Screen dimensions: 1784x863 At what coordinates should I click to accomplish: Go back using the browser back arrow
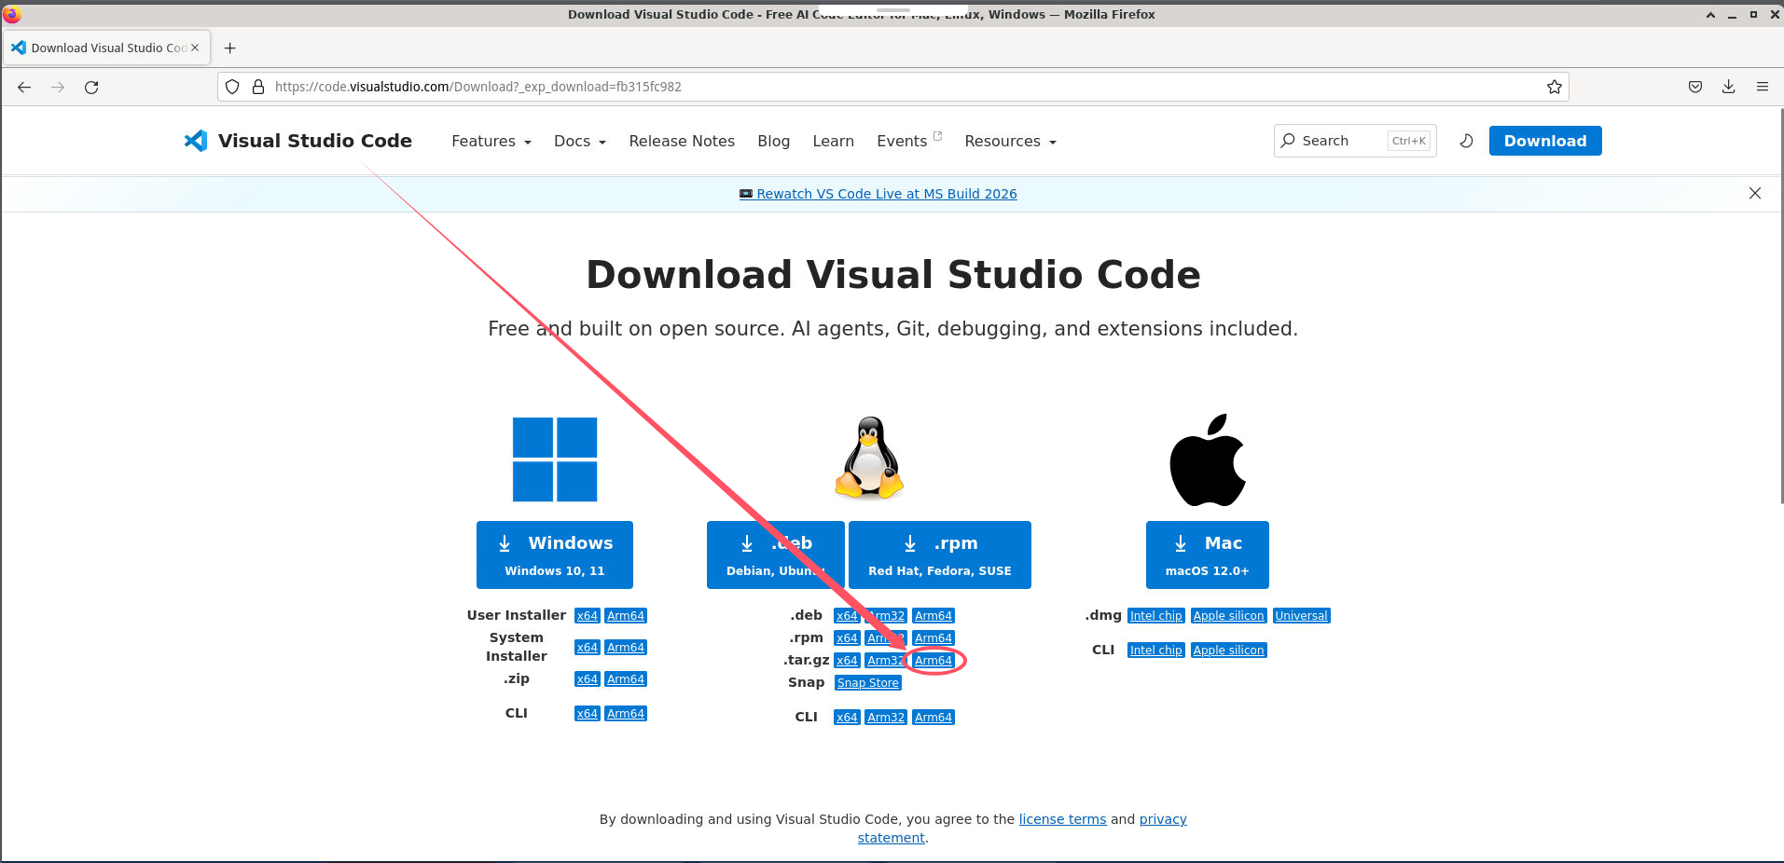[x=24, y=87]
